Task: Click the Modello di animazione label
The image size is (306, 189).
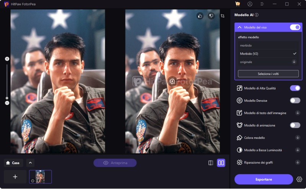Action: coord(260,125)
